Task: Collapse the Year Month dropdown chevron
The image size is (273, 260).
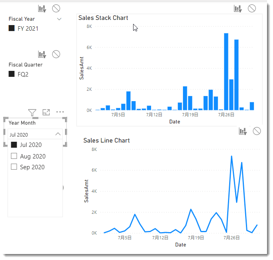Action: pos(58,134)
